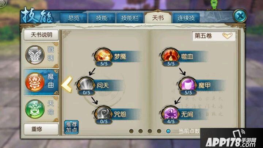
Task: Select the 梦魇 skill icon
Action: click(103, 56)
